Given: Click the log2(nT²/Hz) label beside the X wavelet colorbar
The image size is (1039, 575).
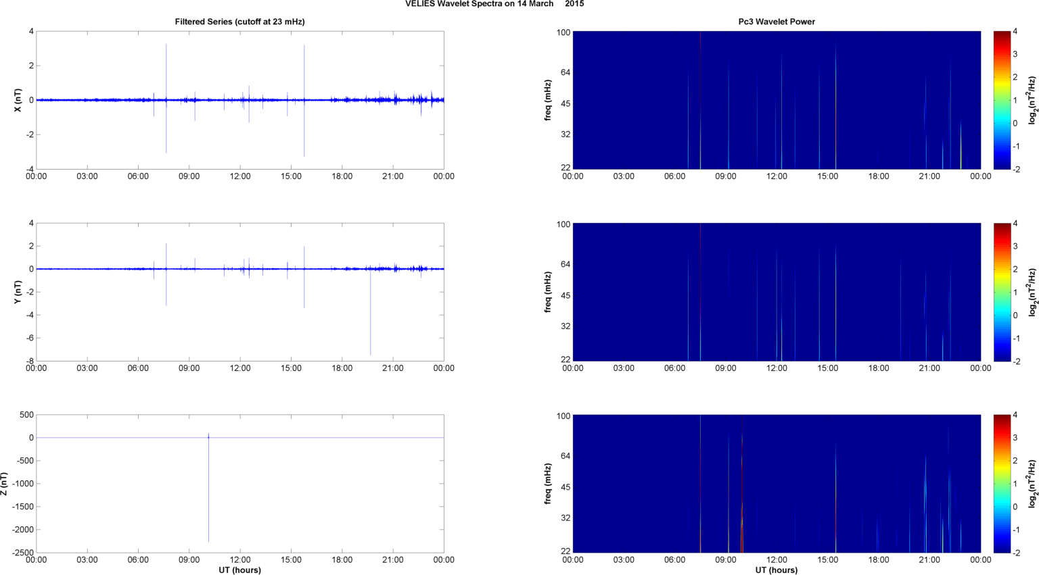Looking at the screenshot, I should pyautogui.click(x=1032, y=100).
